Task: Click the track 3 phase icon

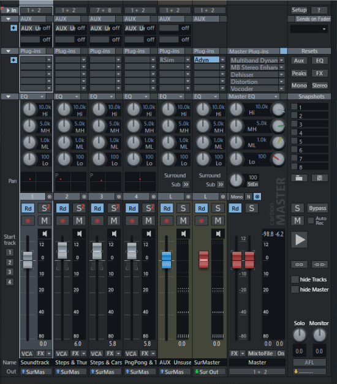Action: pyautogui.click(x=119, y=197)
